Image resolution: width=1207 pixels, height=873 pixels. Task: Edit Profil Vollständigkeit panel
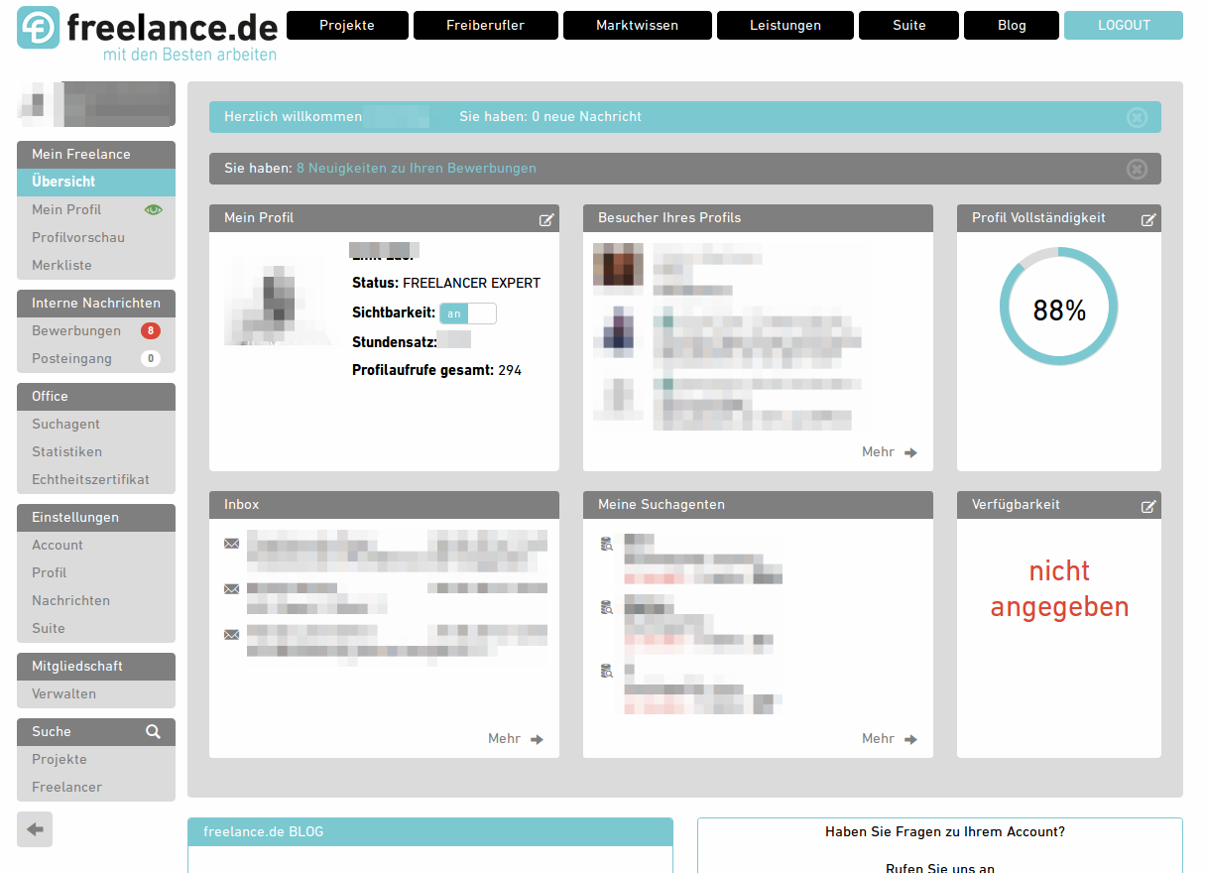click(1148, 219)
